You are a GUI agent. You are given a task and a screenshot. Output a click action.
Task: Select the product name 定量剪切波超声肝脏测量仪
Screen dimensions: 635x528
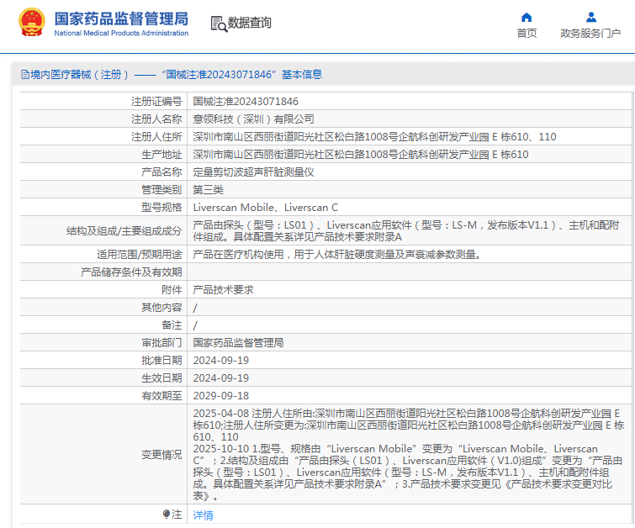coord(253,172)
